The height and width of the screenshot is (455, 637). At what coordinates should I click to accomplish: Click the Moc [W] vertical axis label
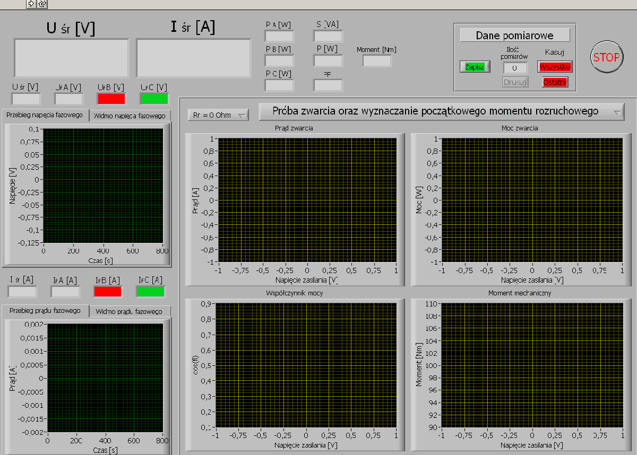[419, 200]
